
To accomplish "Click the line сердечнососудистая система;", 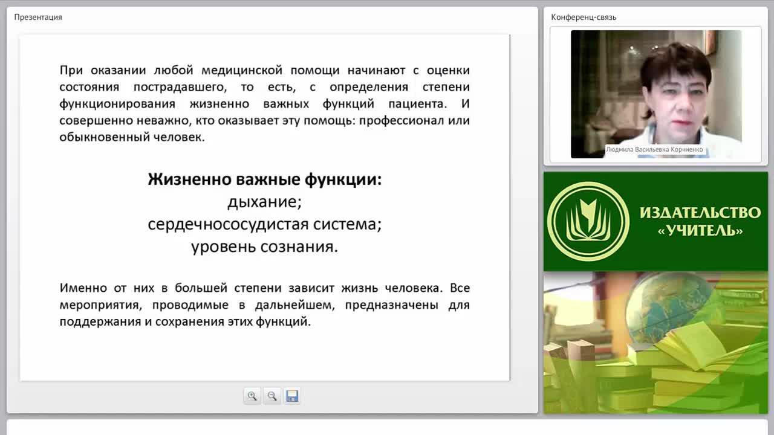I will (265, 224).
